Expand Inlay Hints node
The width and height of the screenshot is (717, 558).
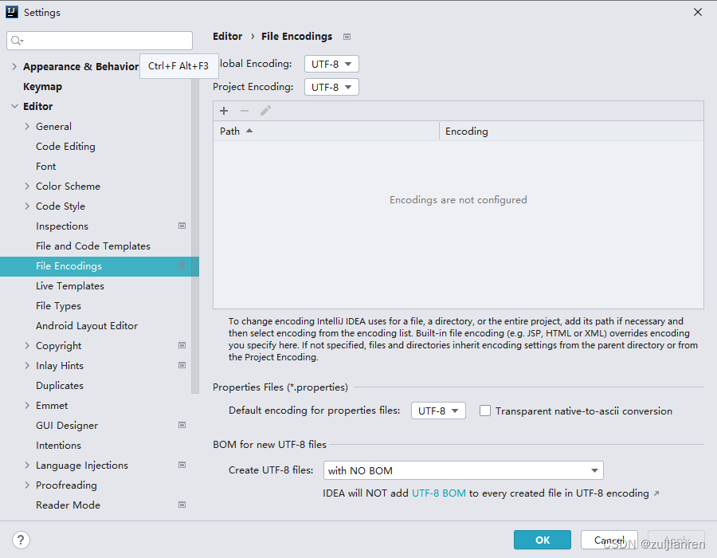pos(27,365)
